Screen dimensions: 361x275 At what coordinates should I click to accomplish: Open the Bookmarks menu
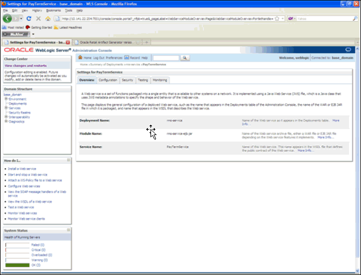point(53,10)
